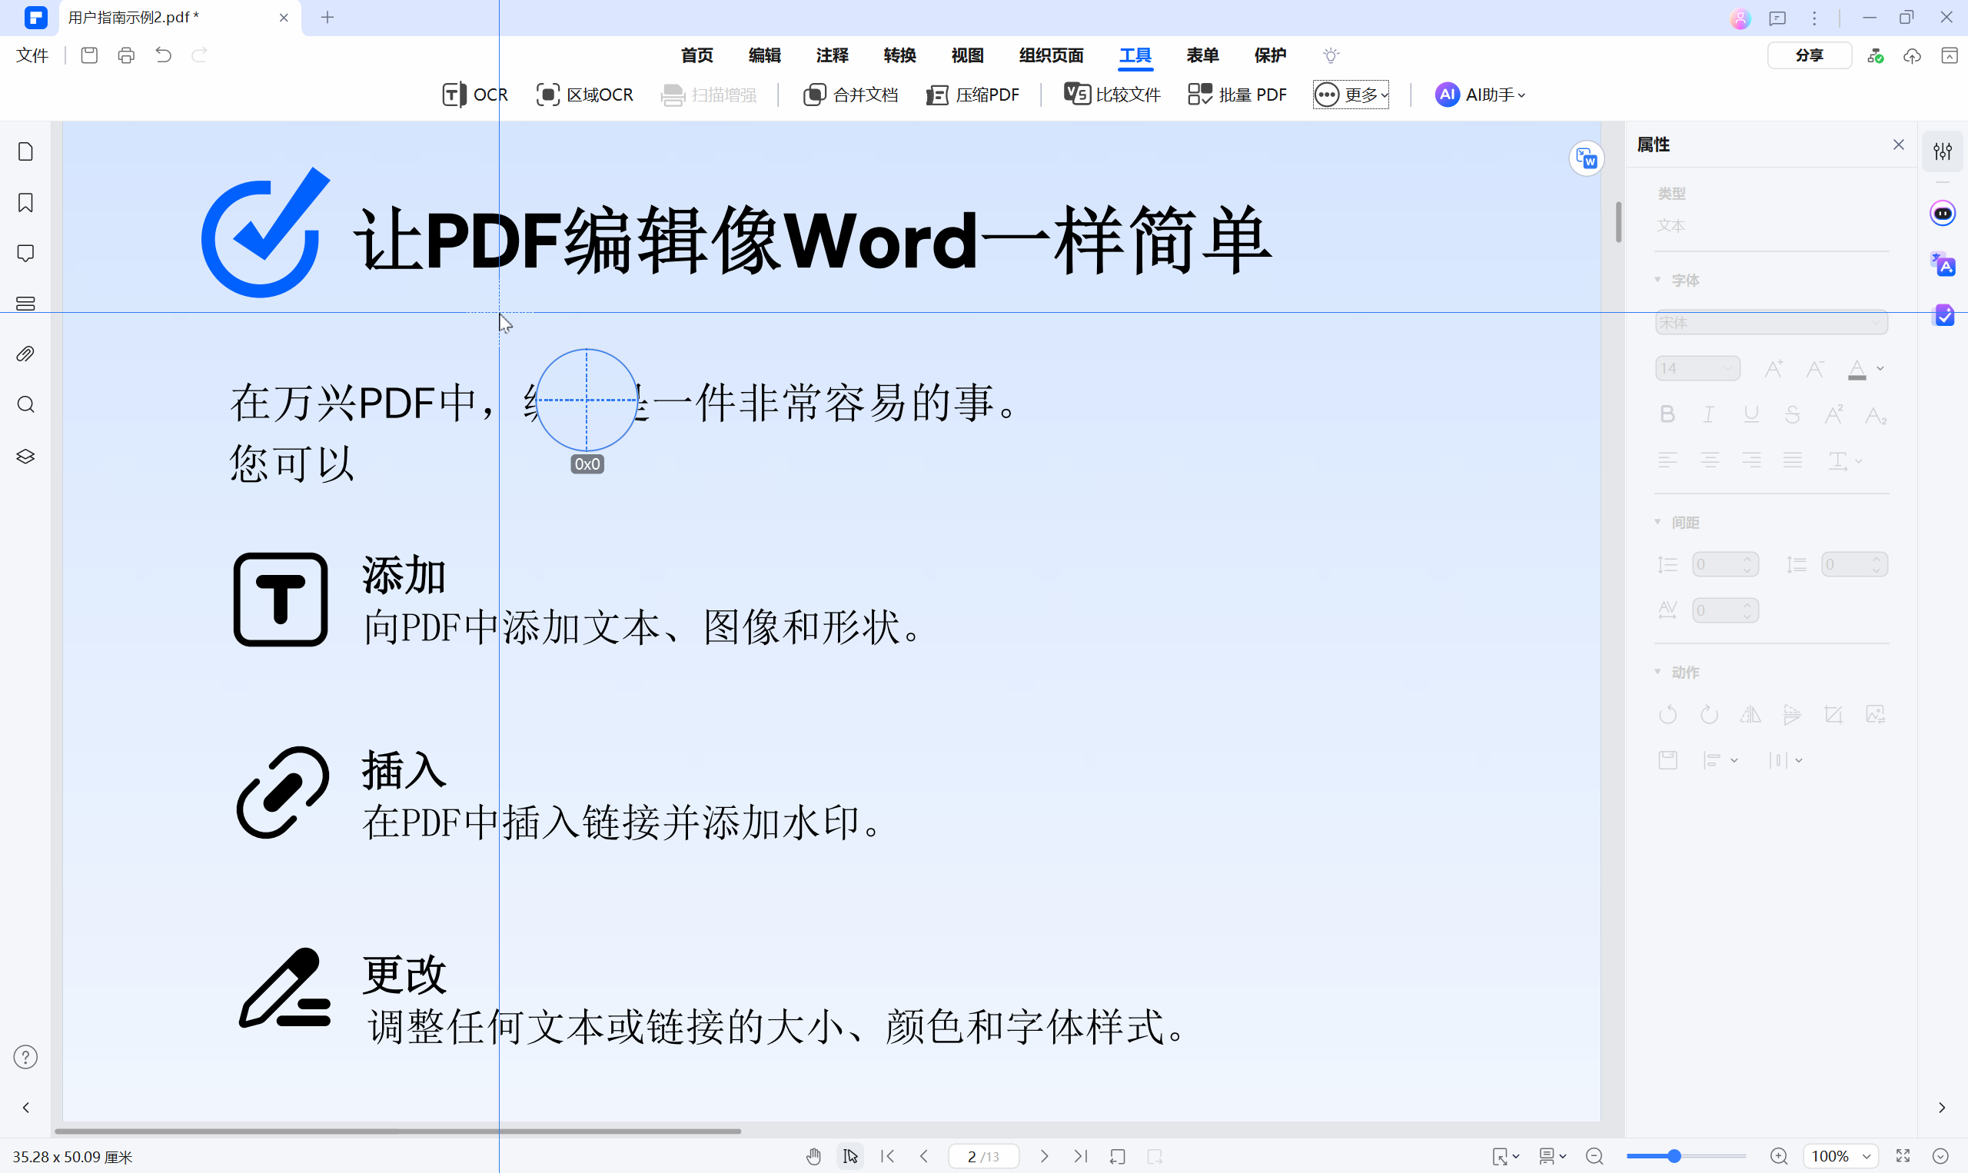The width and height of the screenshot is (1968, 1173).
Task: Open the search panel in the left sidebar
Action: point(25,404)
